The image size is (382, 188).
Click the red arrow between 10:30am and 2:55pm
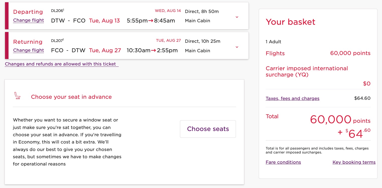click(153, 50)
